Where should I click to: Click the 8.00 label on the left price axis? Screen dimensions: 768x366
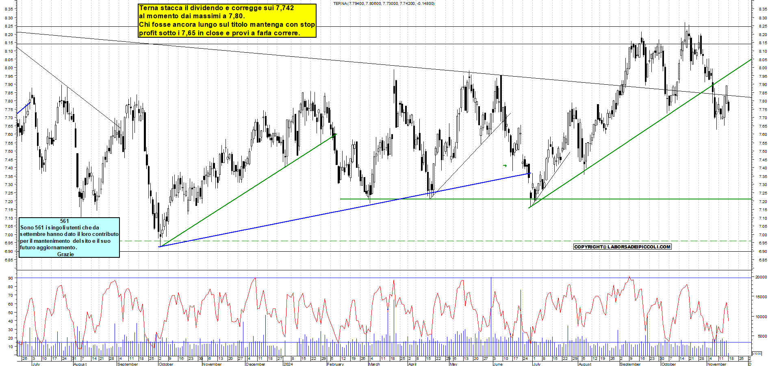coord(9,68)
